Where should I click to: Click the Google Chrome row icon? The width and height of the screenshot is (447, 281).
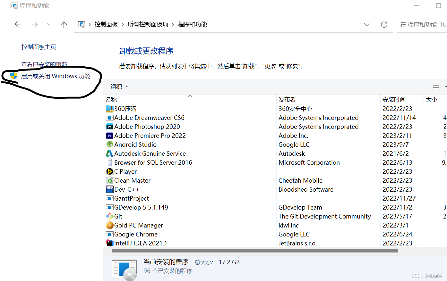[x=110, y=234]
